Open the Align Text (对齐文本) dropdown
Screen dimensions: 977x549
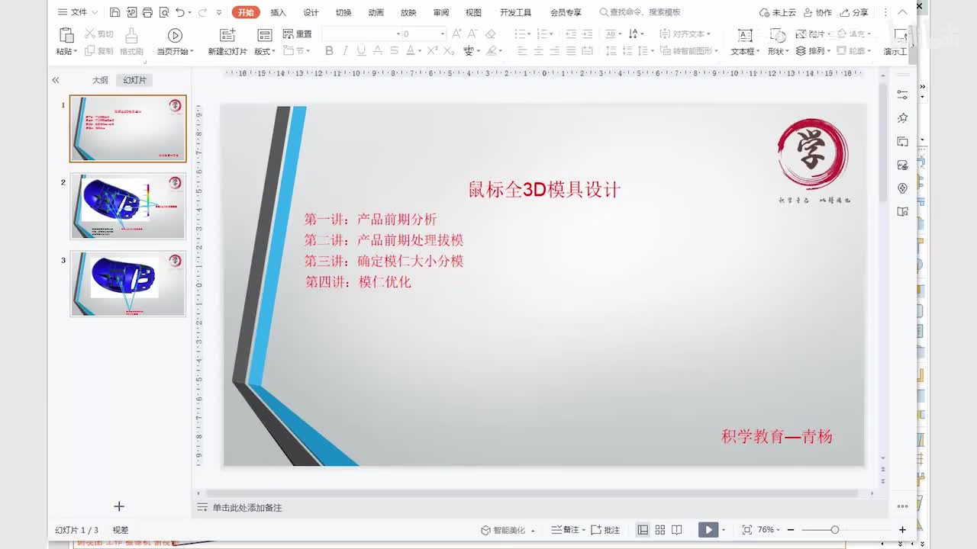tap(685, 34)
